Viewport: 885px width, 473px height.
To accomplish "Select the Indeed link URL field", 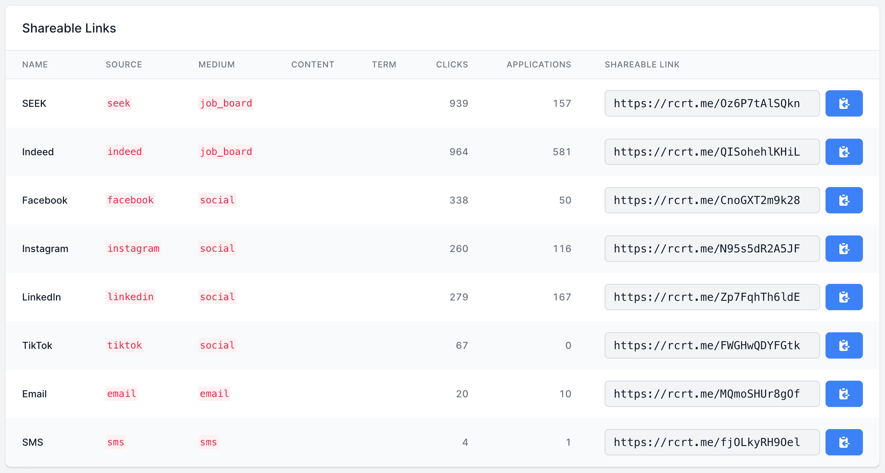I will pyautogui.click(x=712, y=152).
